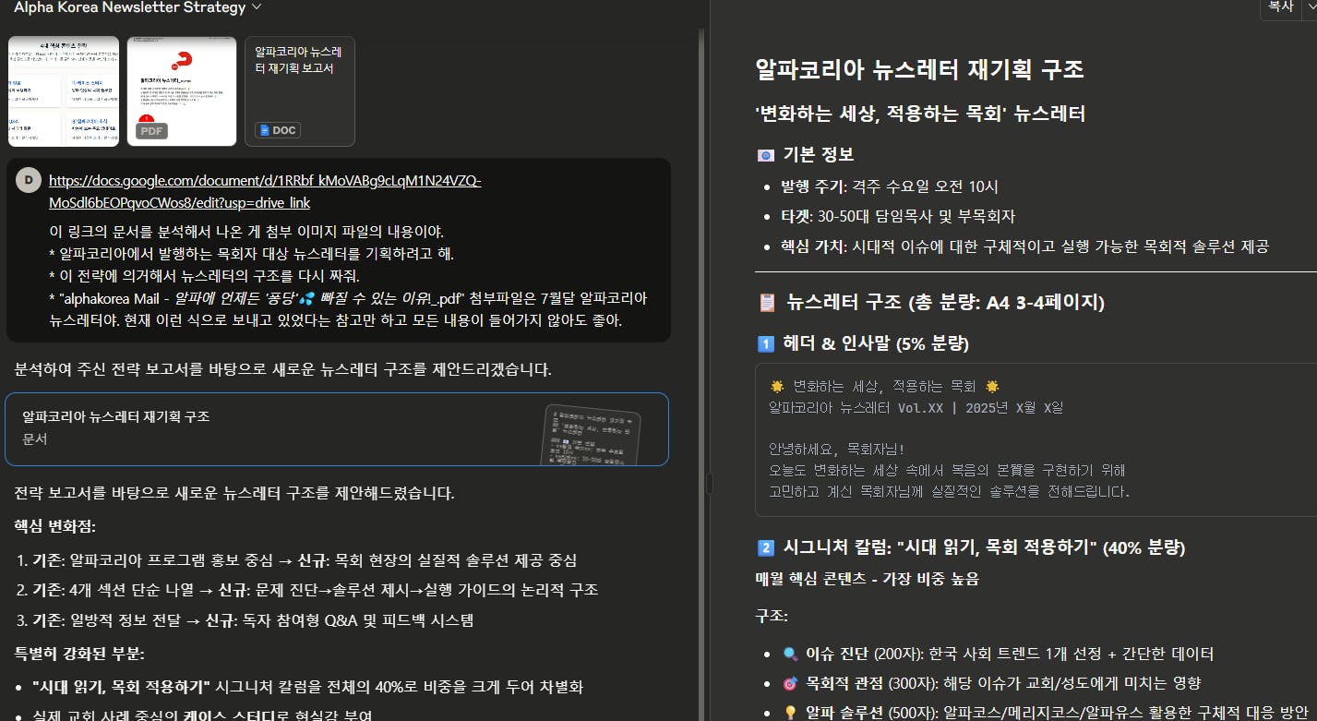The width and height of the screenshot is (1317, 721).
Task: Click the 이슈 진단 (200자) bullet text
Action: [1010, 654]
